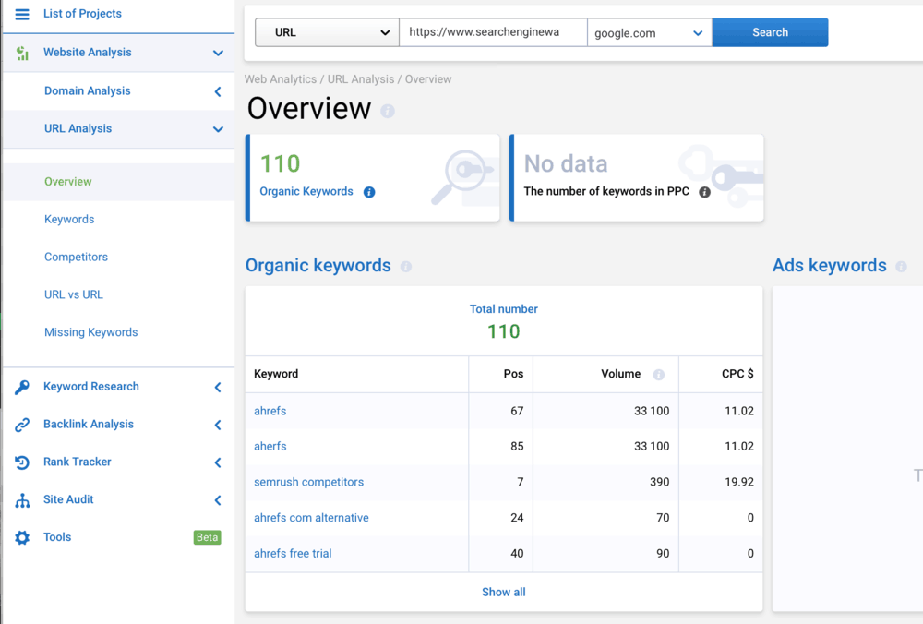Click the Site Audit icon

pyautogui.click(x=22, y=499)
